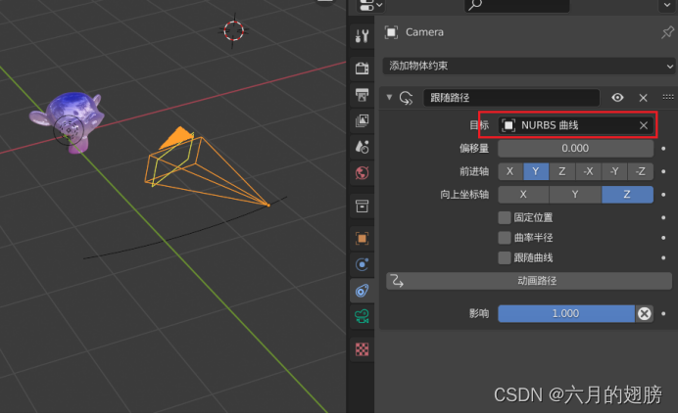Set up axis 向上坐标轴 to X
Viewport: 678px width, 414px height.
tap(523, 195)
